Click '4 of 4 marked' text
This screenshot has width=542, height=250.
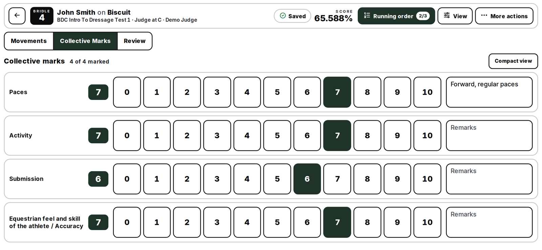click(89, 62)
